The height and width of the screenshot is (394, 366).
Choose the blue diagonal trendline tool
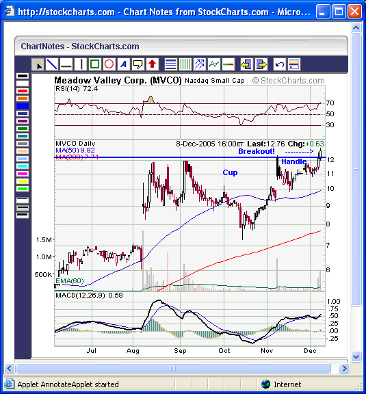point(52,64)
